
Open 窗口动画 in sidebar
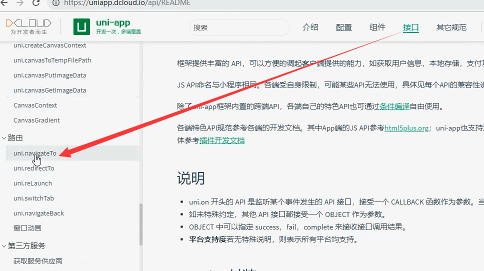coord(27,228)
